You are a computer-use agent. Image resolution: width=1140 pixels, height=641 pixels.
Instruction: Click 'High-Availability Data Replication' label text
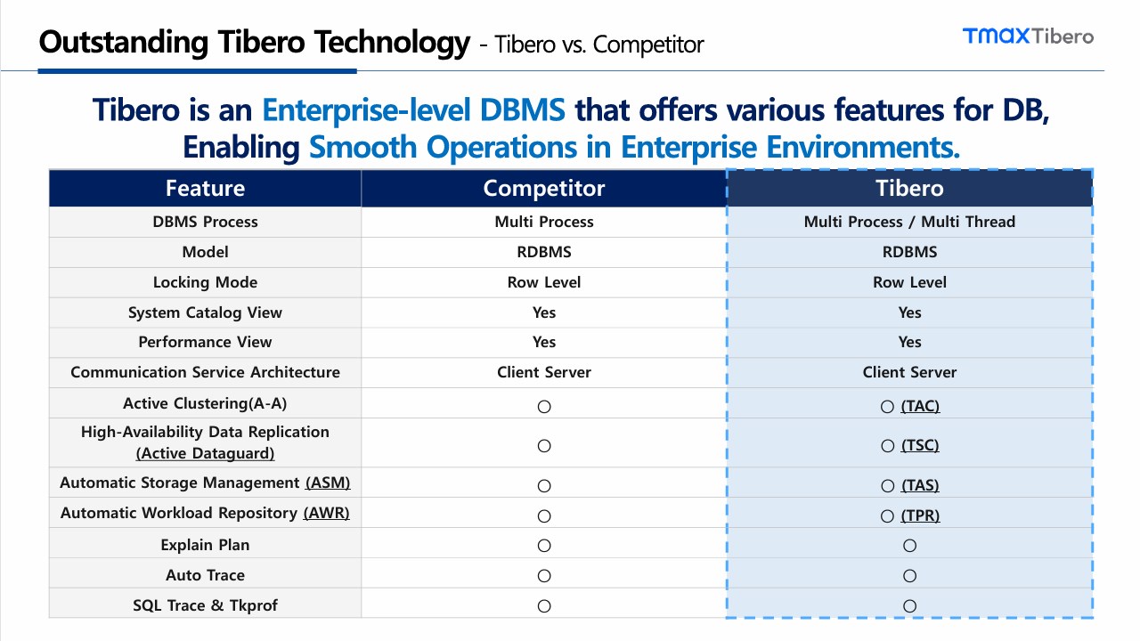pyautogui.click(x=205, y=432)
